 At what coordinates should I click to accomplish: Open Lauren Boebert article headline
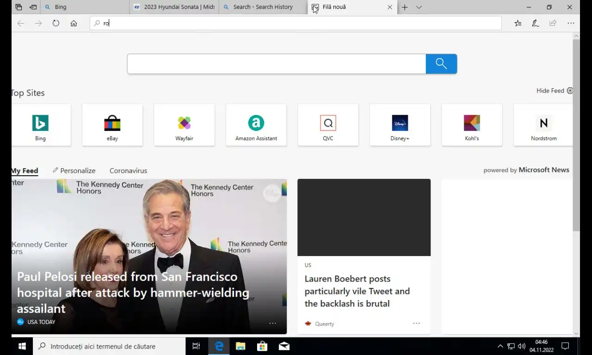click(x=357, y=291)
